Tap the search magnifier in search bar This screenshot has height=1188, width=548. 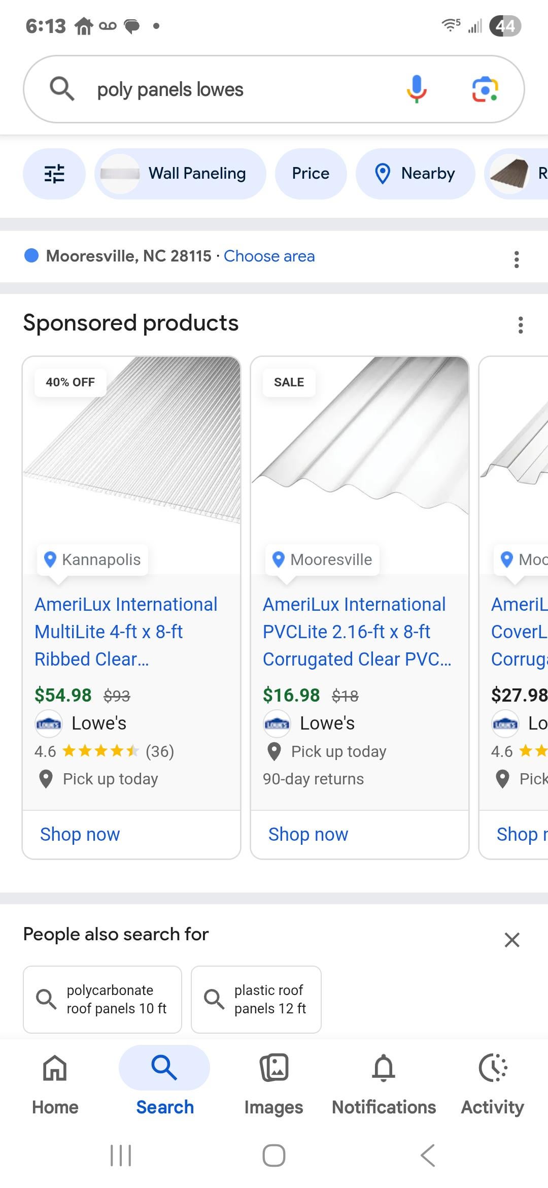tap(62, 89)
